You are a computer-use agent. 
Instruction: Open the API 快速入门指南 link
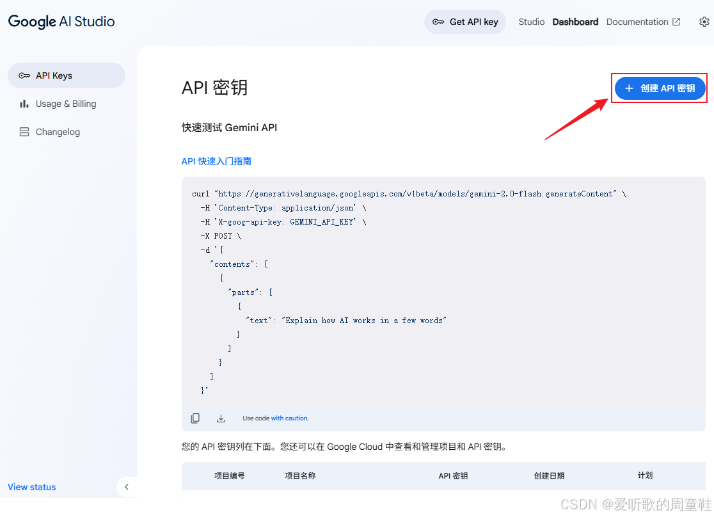[x=216, y=161]
